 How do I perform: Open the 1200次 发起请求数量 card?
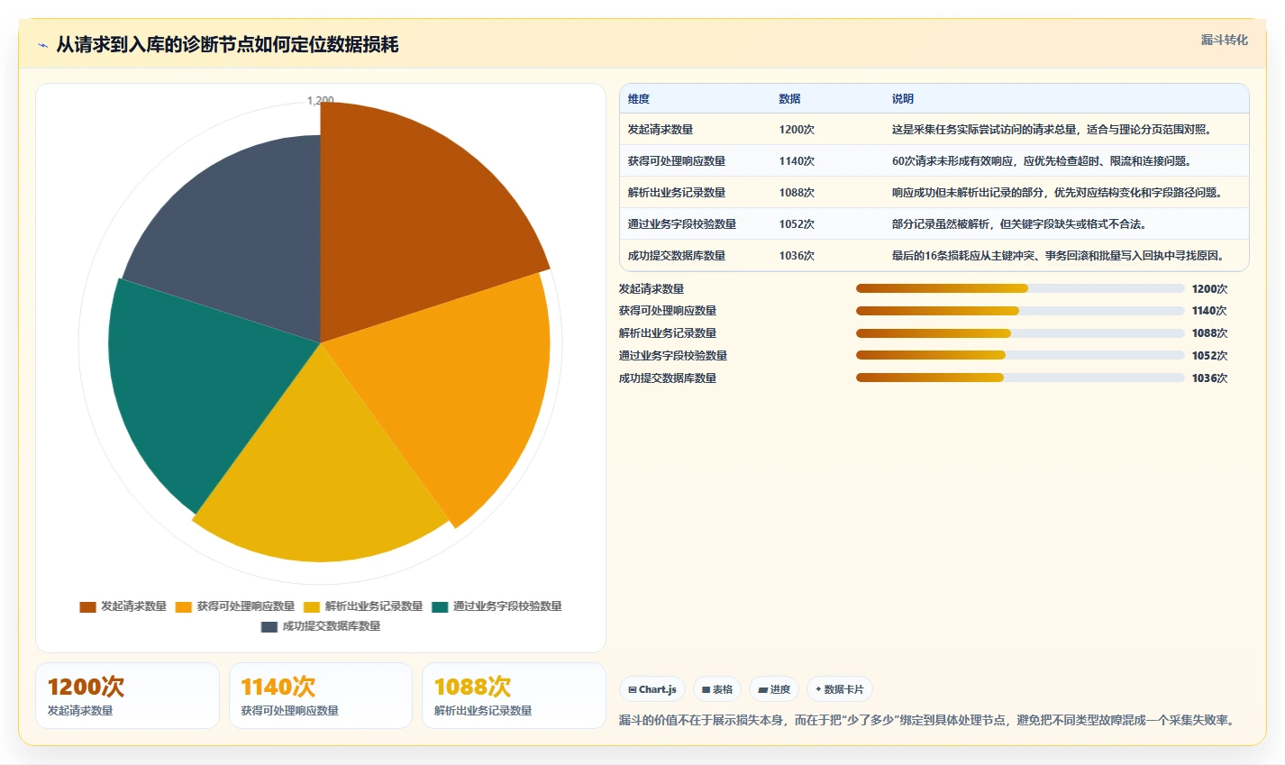127,696
